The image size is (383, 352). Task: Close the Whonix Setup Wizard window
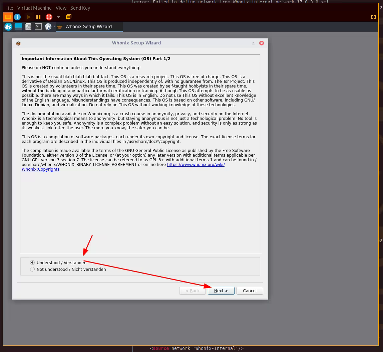click(261, 43)
